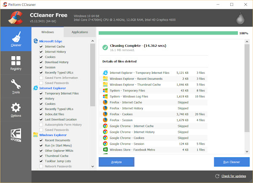Switch to the Applications tab
Image resolution: width=253 pixels, height=183 pixels.
click(x=80, y=32)
